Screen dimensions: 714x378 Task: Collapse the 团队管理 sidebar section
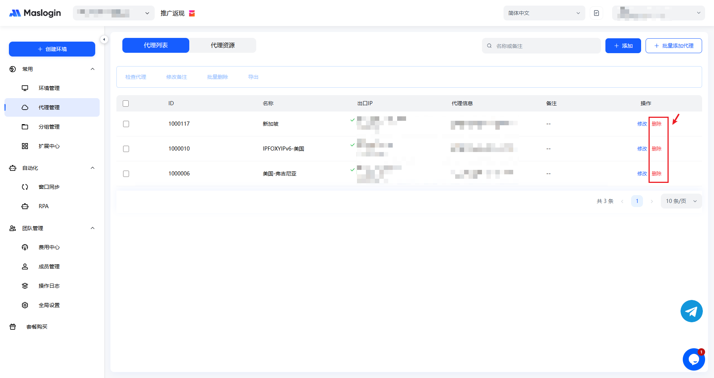pos(93,228)
